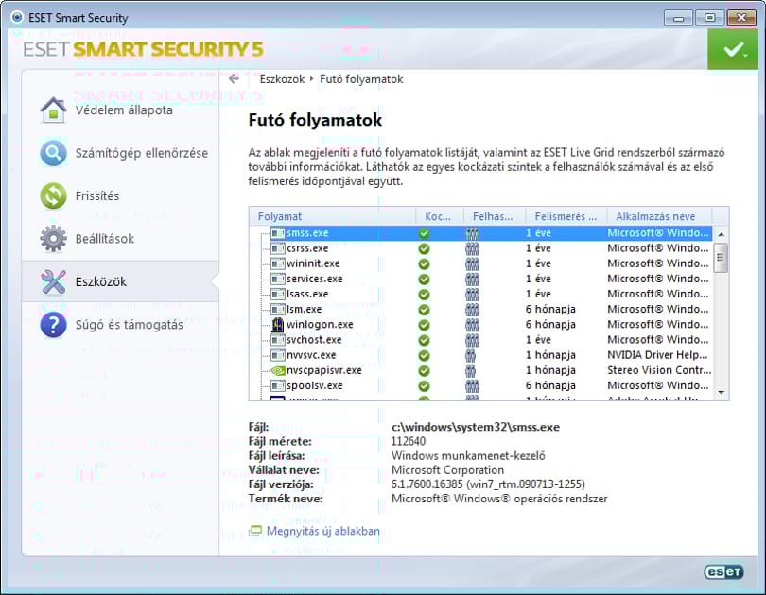
Task: Click the risk level checkmark for csrss.exe
Action: click(424, 248)
